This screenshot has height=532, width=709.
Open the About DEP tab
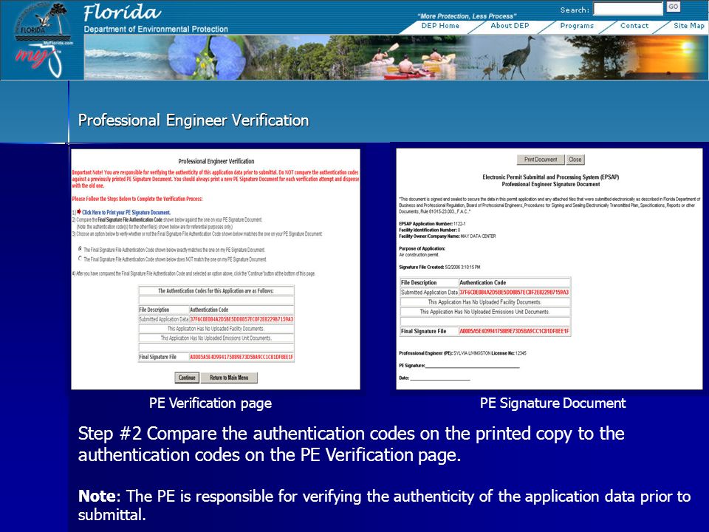(x=510, y=26)
